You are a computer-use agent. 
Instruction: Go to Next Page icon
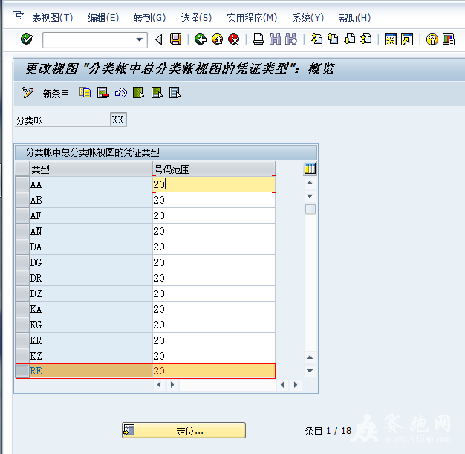(x=350, y=39)
